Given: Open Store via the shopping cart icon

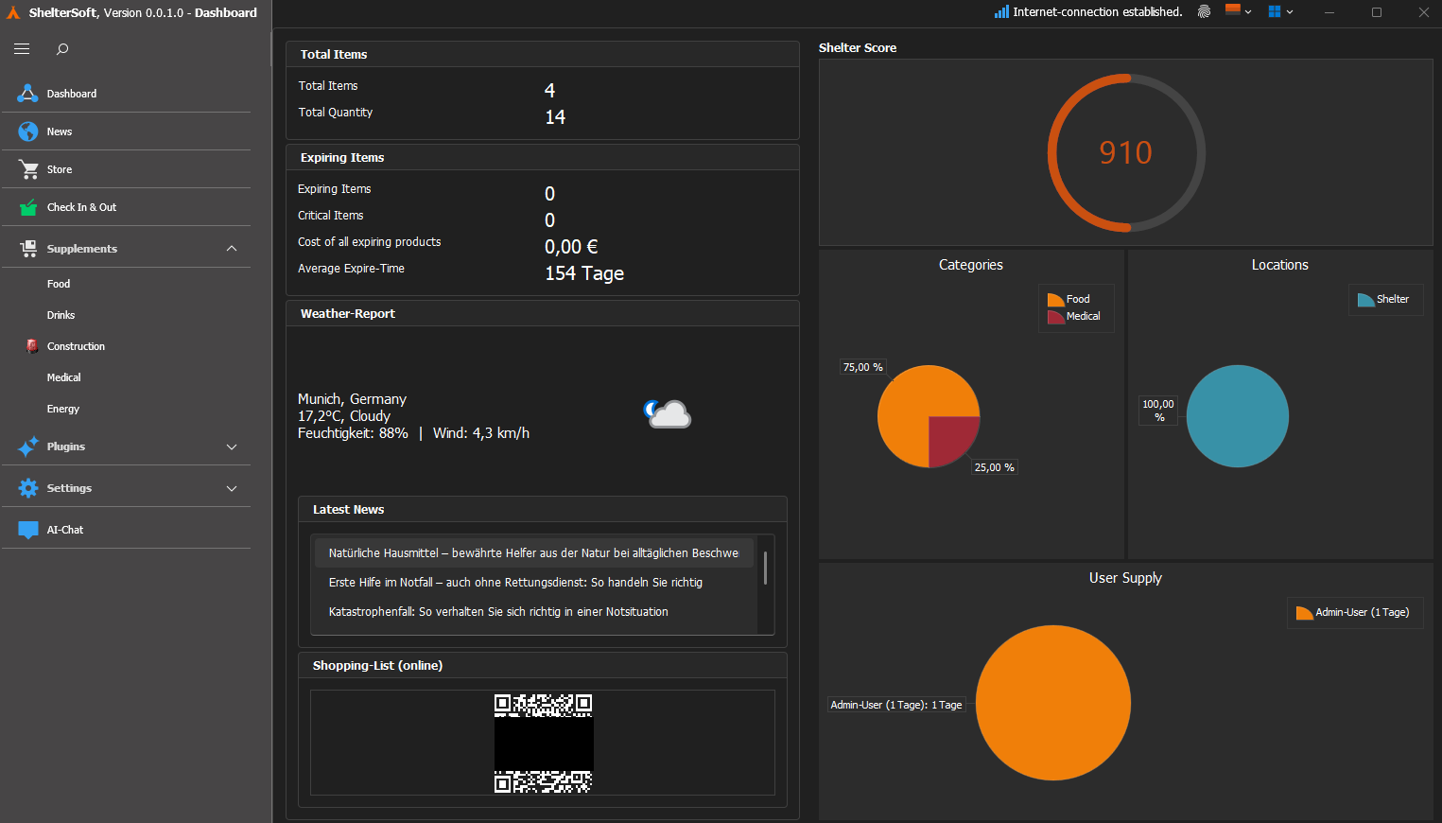Looking at the screenshot, I should coord(28,169).
